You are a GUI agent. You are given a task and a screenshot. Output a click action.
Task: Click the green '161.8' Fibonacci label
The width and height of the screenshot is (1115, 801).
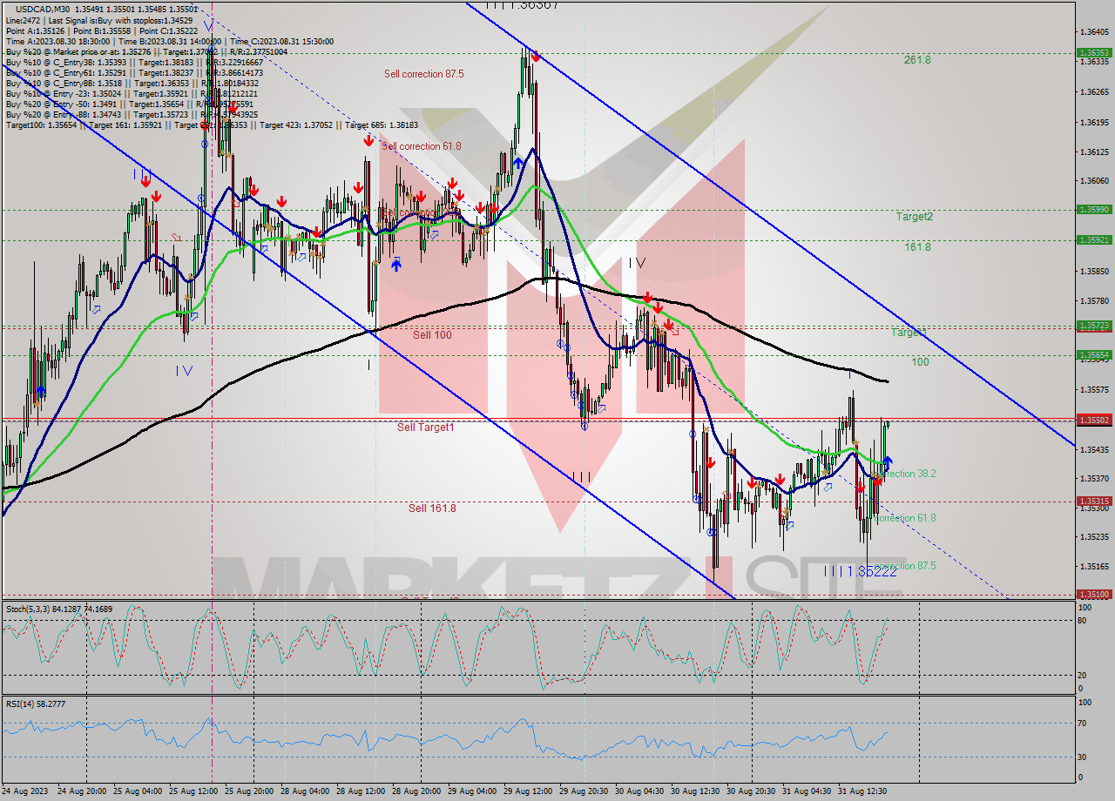pos(917,247)
